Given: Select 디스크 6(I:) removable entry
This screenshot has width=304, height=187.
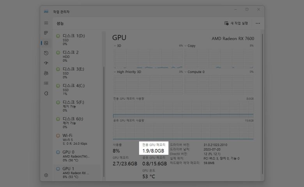Looking at the screenshot, I should 78,123.
